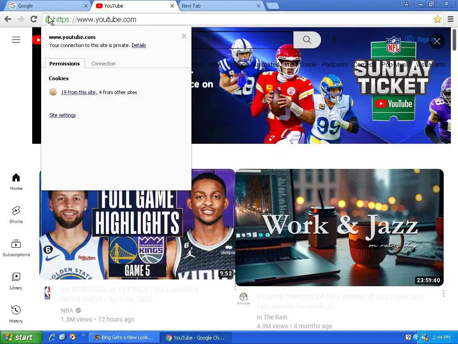Expand hidden system tray icons
Image resolution: width=458 pixels, height=344 pixels.
pyautogui.click(x=416, y=338)
